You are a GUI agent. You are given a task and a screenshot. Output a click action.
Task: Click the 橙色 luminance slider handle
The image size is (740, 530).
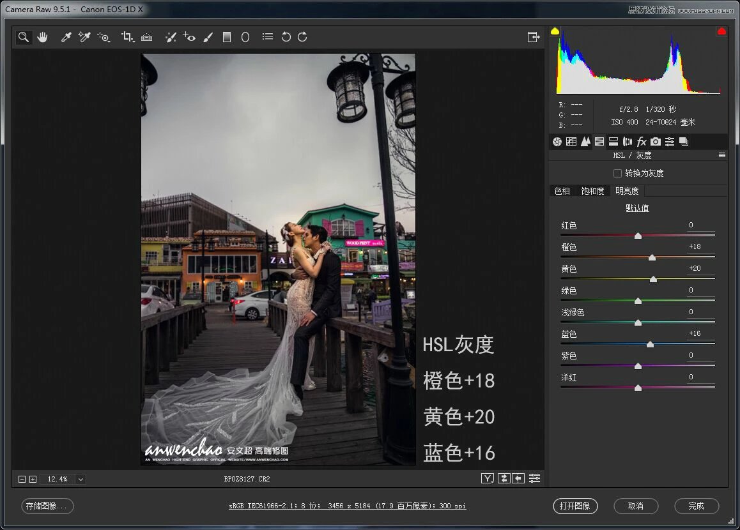(652, 257)
